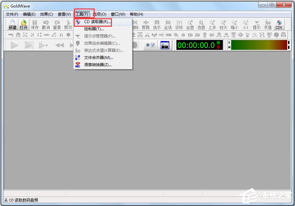Viewport: 295px width, 206px height.
Task: Click the 全选 (Select all) toolbar icon
Action: click(168, 25)
